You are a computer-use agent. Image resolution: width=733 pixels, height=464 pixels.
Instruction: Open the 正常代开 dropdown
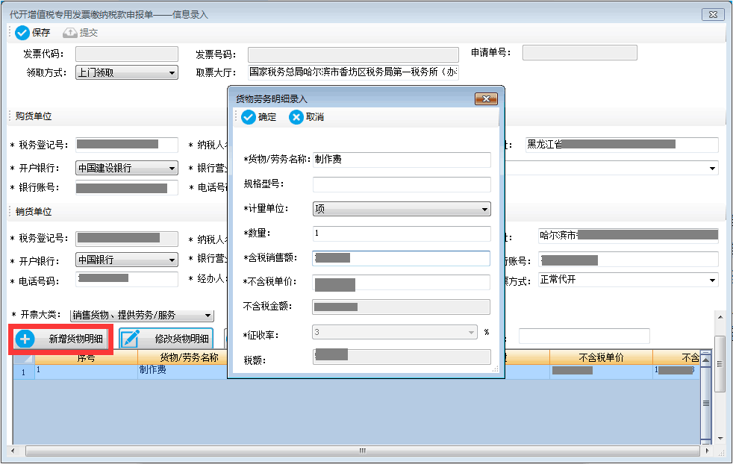(712, 280)
